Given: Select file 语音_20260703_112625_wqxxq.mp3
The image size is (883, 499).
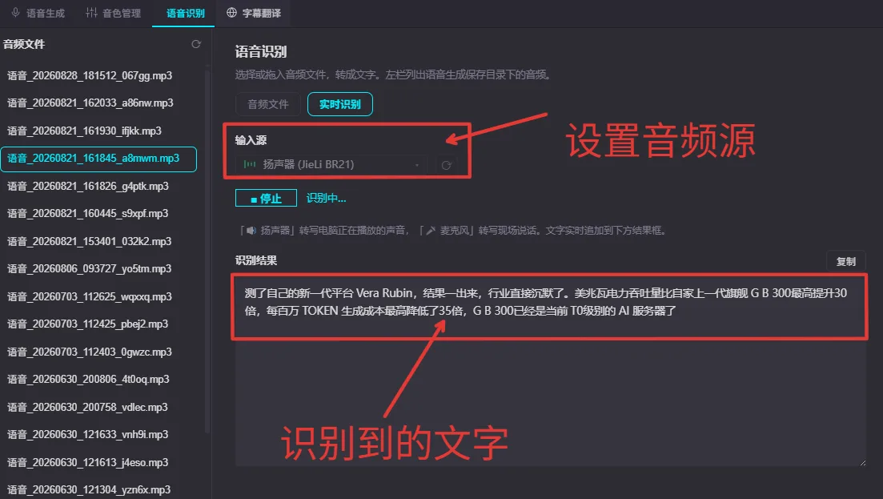Looking at the screenshot, I should click(x=99, y=297).
